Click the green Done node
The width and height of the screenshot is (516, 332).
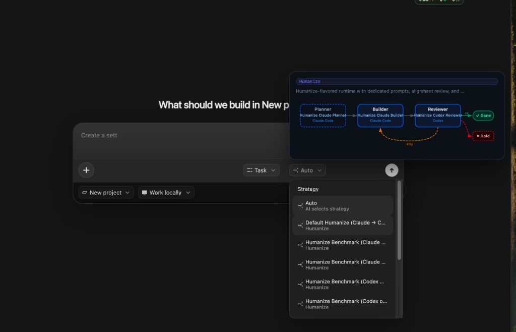[483, 116]
